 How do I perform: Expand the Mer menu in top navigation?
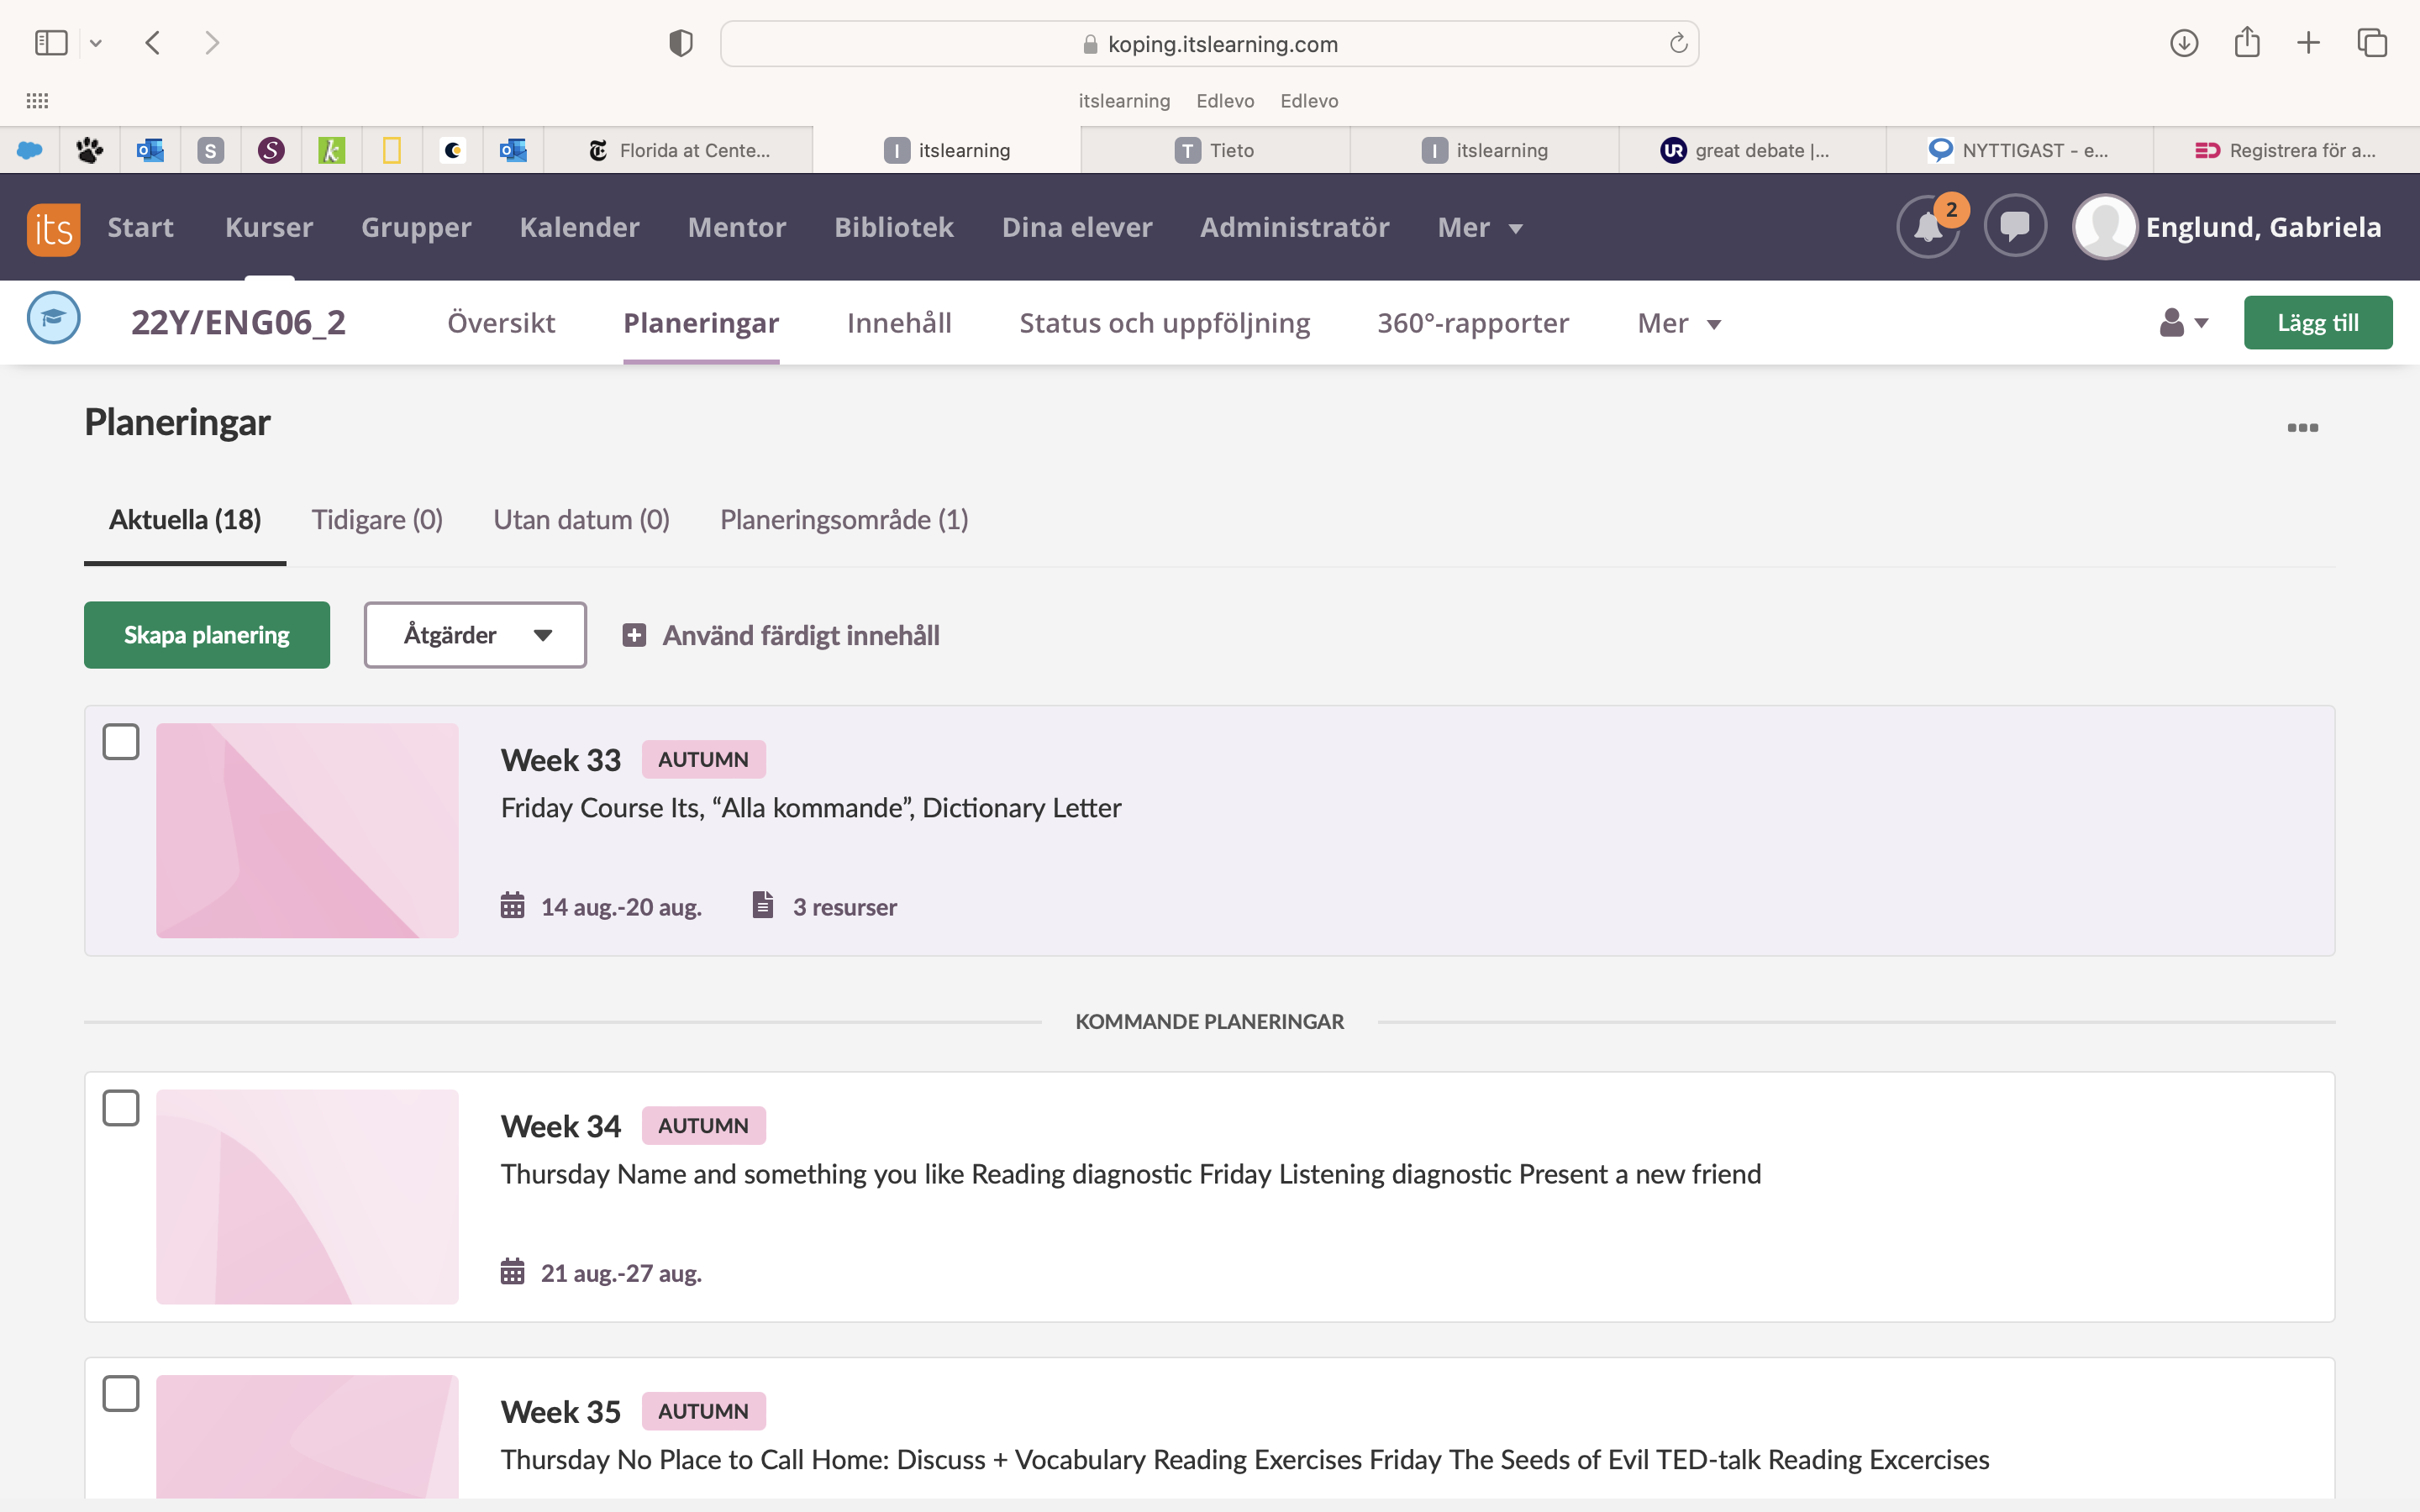click(1479, 228)
